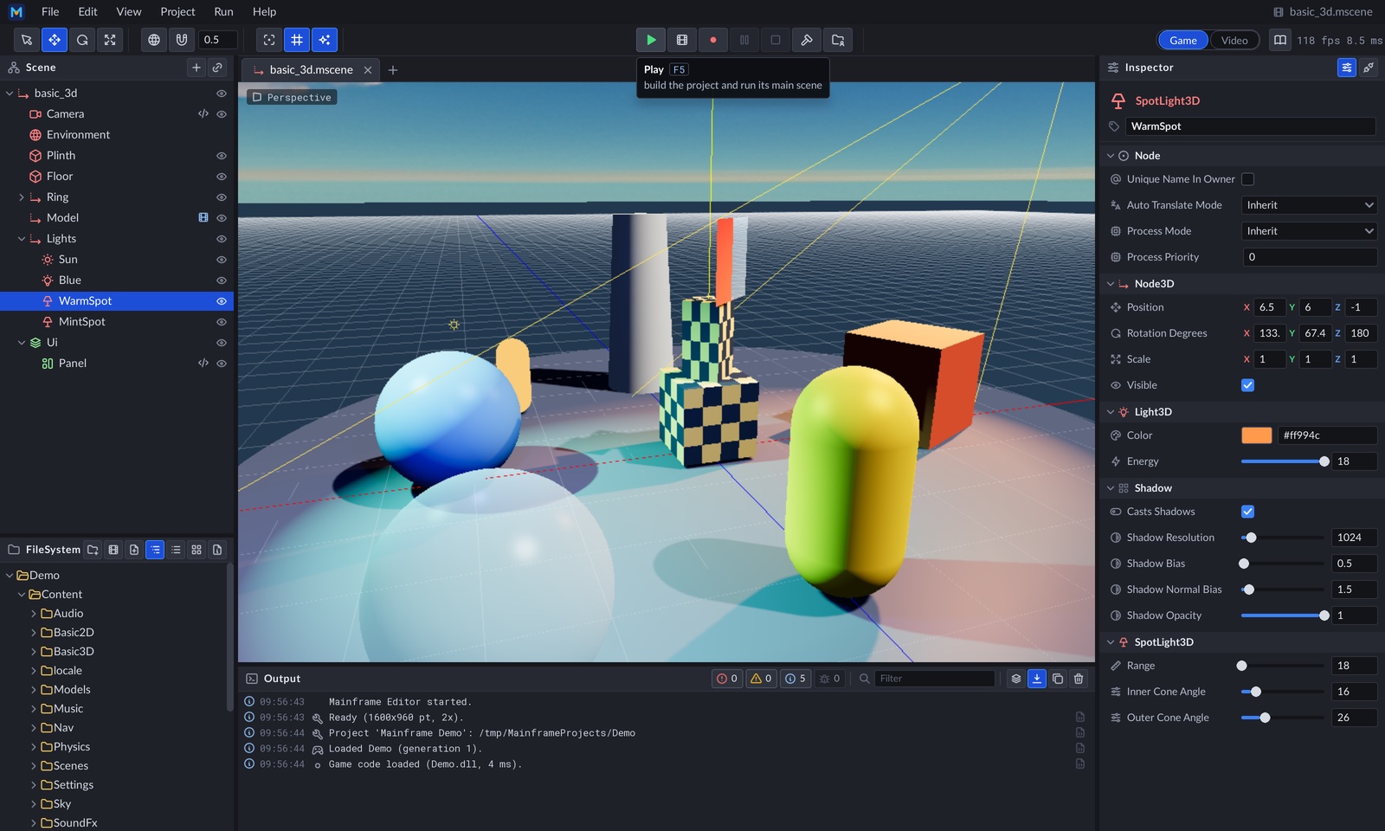This screenshot has height=831, width=1385.
Task: Collapse the Lights node group
Action: click(x=22, y=239)
